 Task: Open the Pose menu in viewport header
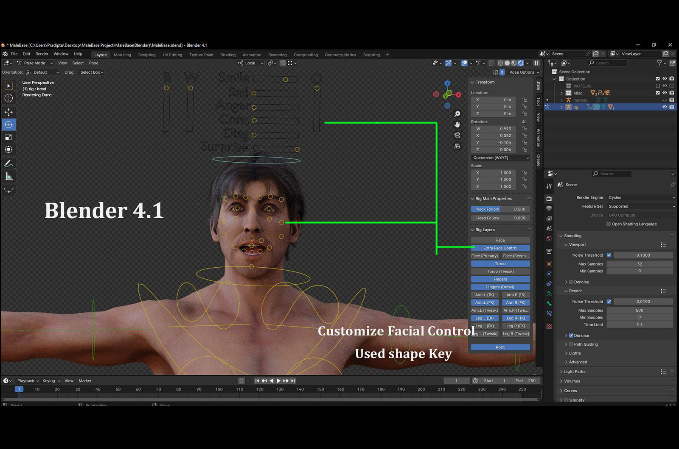(94, 63)
